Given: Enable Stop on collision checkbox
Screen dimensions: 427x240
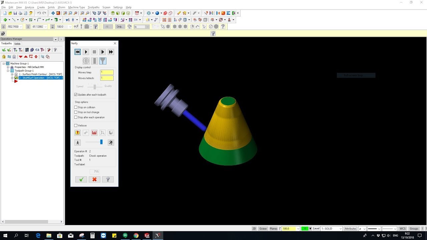Looking at the screenshot, I should 76,107.
